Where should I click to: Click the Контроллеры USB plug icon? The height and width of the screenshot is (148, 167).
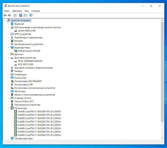click(12, 84)
